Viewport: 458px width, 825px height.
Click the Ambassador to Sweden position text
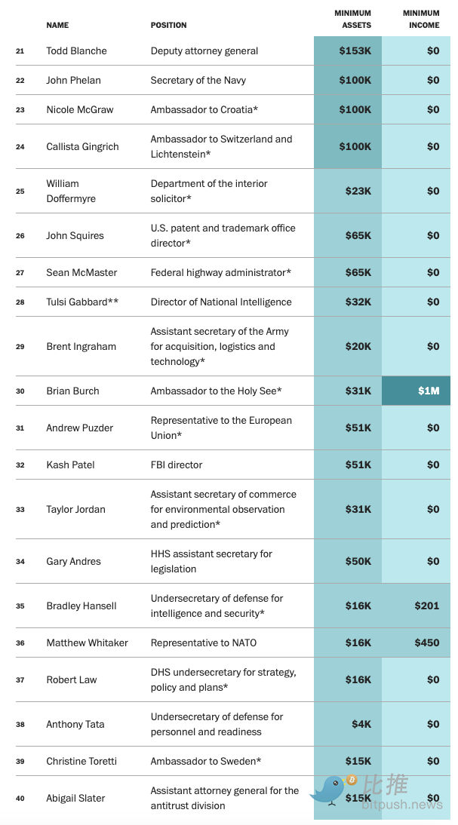[206, 762]
